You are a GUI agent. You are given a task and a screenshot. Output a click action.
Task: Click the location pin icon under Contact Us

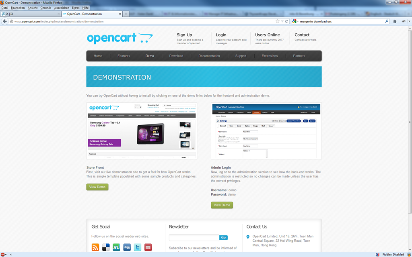pyautogui.click(x=248, y=237)
